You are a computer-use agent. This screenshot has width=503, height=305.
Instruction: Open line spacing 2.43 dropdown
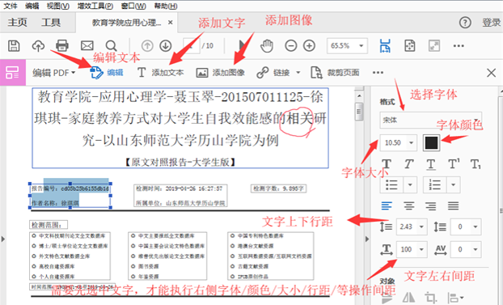pyautogui.click(x=421, y=227)
